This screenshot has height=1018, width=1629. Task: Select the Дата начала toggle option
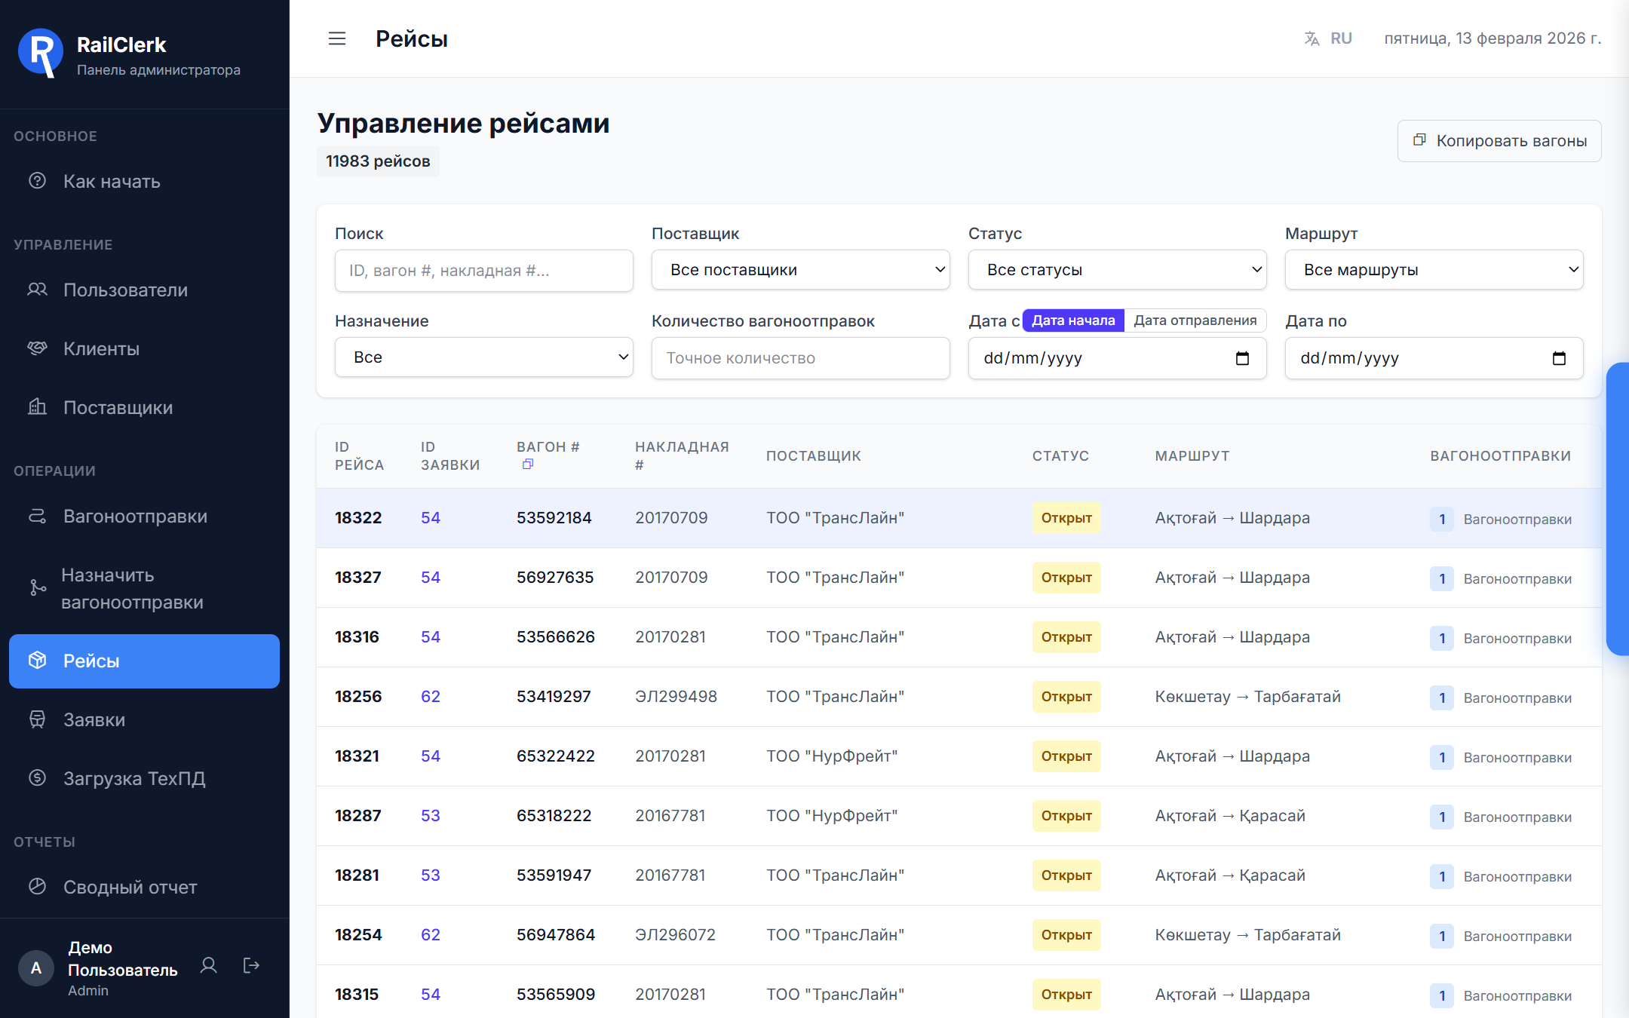[1072, 320]
